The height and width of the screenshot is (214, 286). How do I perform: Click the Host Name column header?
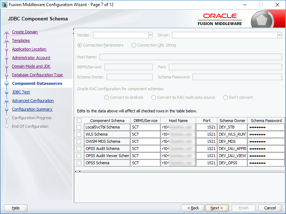coord(178,121)
